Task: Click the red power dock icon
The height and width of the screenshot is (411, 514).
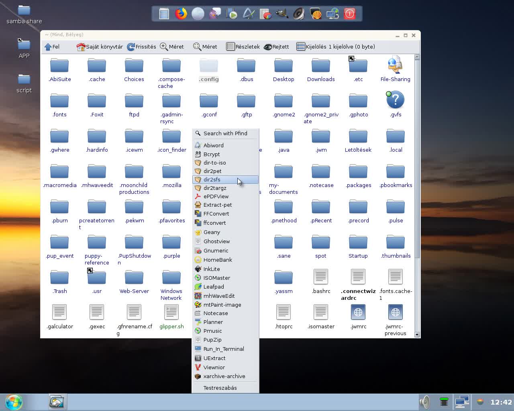Action: [350, 14]
